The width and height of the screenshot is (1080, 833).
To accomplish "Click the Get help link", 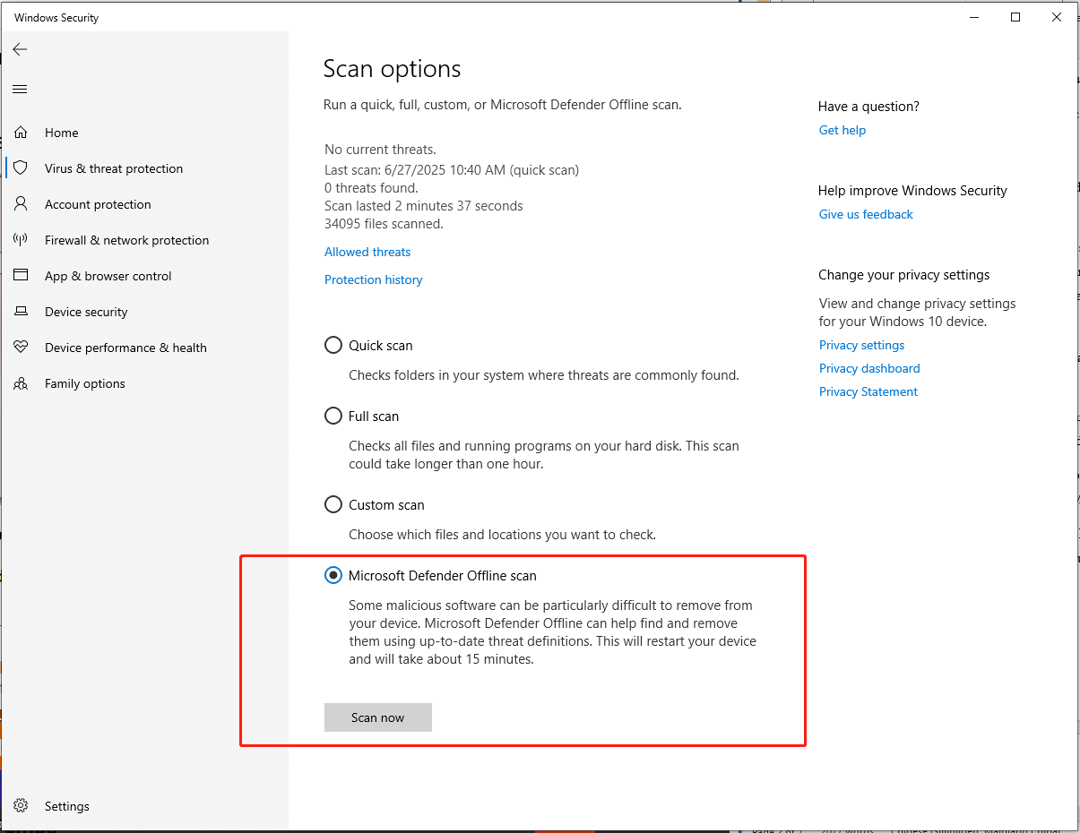I will point(842,130).
